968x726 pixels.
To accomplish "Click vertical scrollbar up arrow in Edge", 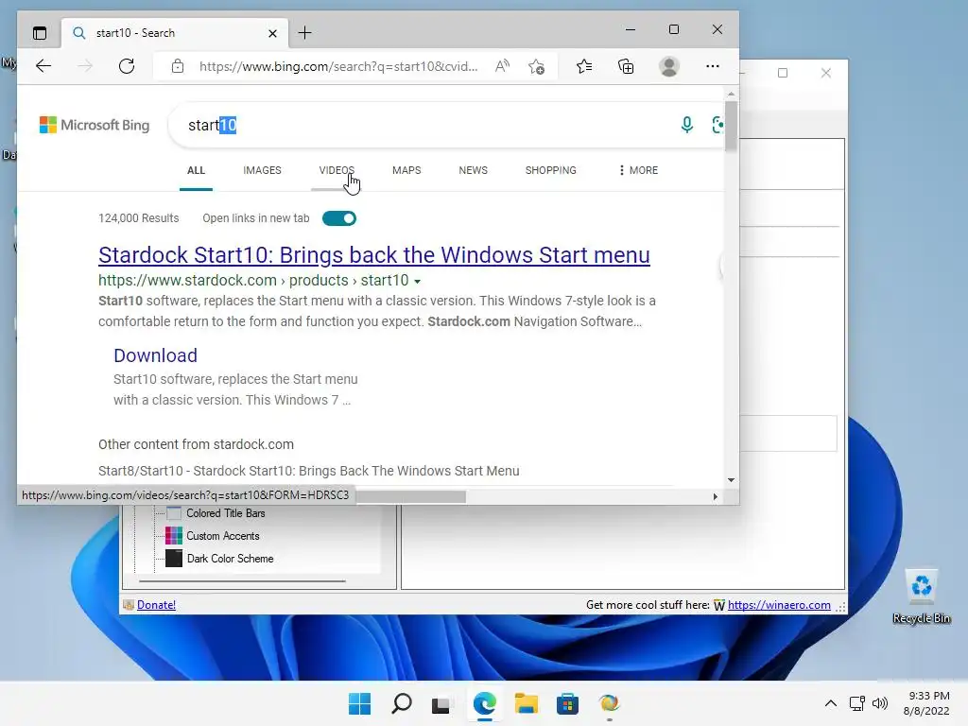I will [731, 94].
